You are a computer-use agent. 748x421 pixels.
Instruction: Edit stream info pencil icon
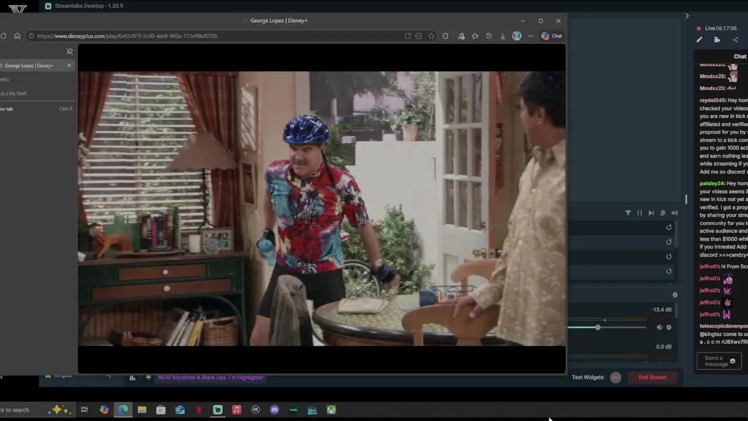(x=699, y=40)
